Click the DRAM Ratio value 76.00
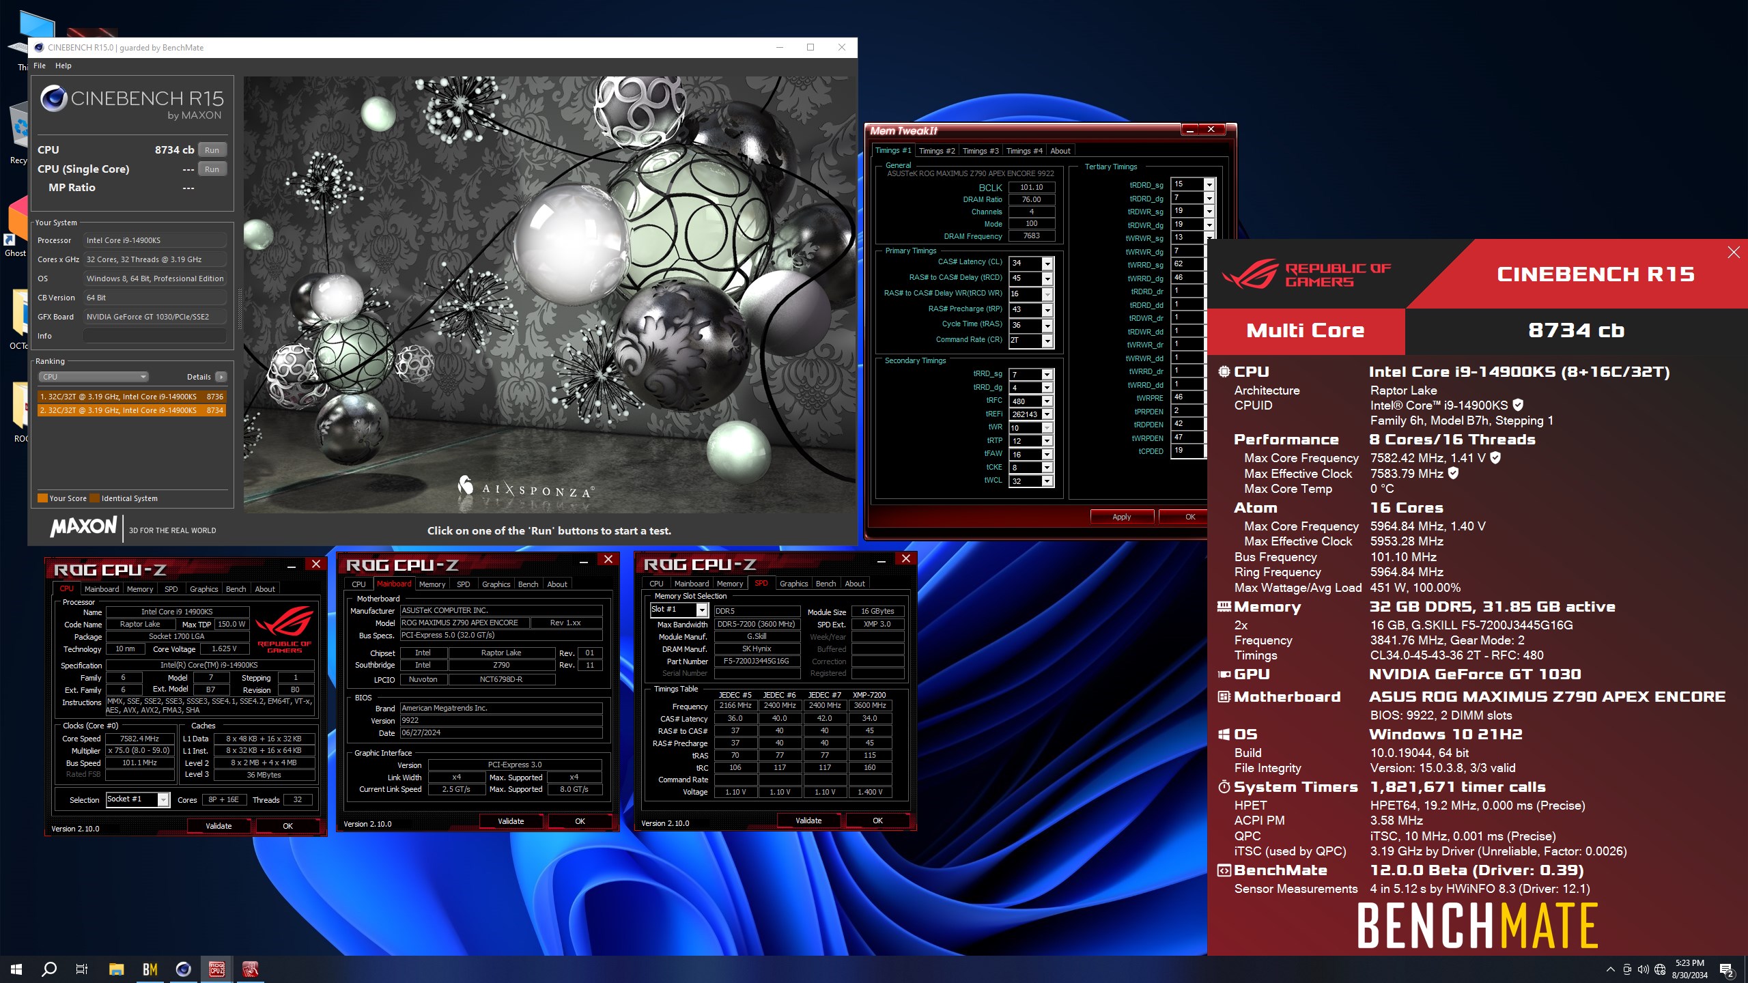Image resolution: width=1748 pixels, height=983 pixels. (x=1031, y=199)
